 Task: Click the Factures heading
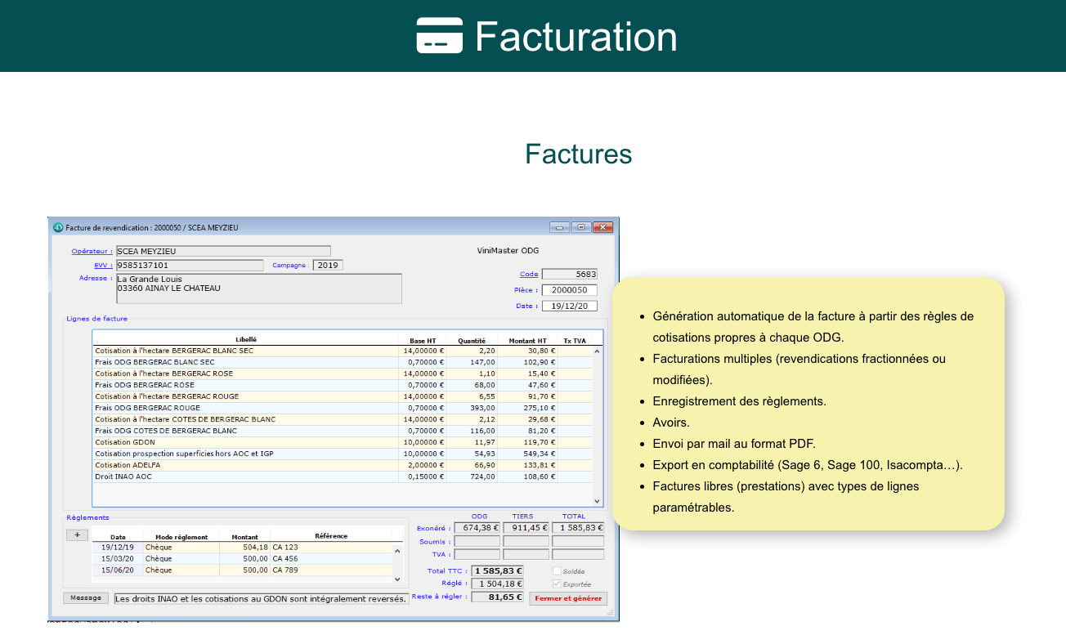(x=579, y=154)
